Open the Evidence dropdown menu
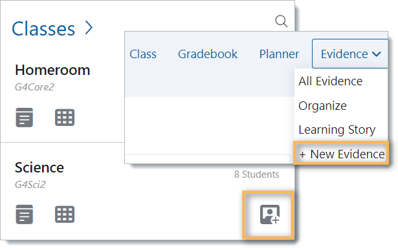This screenshot has height=250, width=398. tap(349, 54)
